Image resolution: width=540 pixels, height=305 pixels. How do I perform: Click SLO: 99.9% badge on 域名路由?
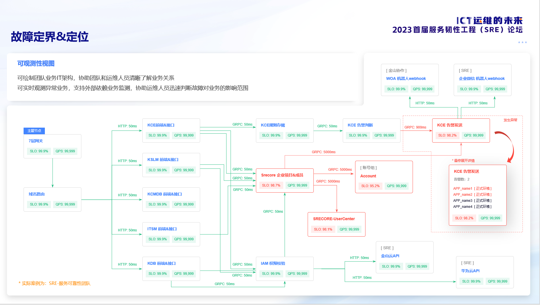[x=39, y=204]
